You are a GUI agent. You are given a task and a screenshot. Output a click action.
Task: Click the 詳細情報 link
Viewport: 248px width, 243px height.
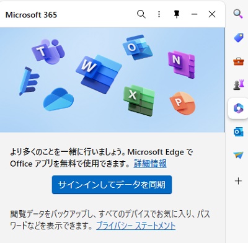coord(150,164)
